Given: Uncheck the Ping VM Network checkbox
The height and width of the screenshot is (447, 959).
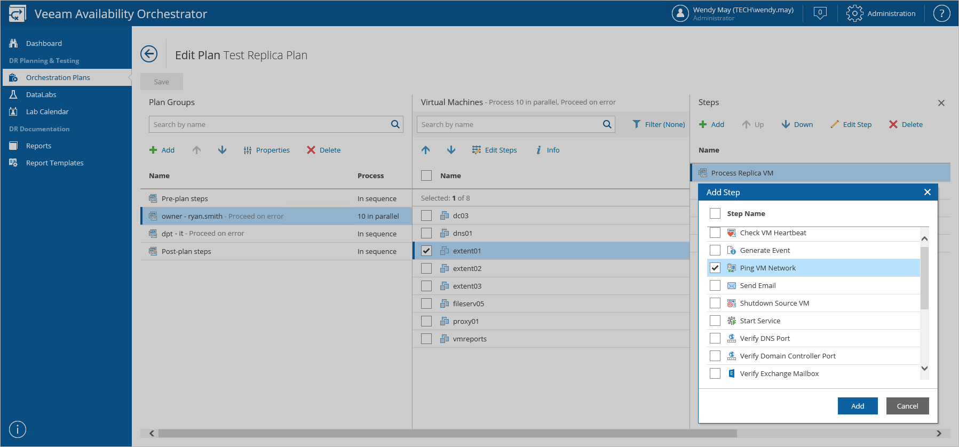Looking at the screenshot, I should [x=715, y=268].
